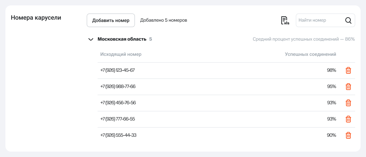Select the phone number +7 (926) 123-45-67

(x=118, y=70)
